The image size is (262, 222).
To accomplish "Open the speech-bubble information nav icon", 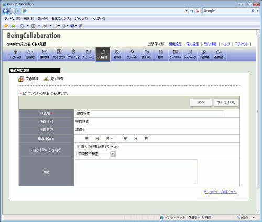I will [x=30, y=54].
